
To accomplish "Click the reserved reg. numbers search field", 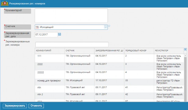I will (x=72, y=44).
